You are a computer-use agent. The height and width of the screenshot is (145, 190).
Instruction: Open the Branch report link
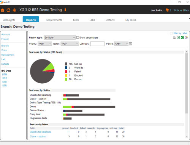point(5,45)
